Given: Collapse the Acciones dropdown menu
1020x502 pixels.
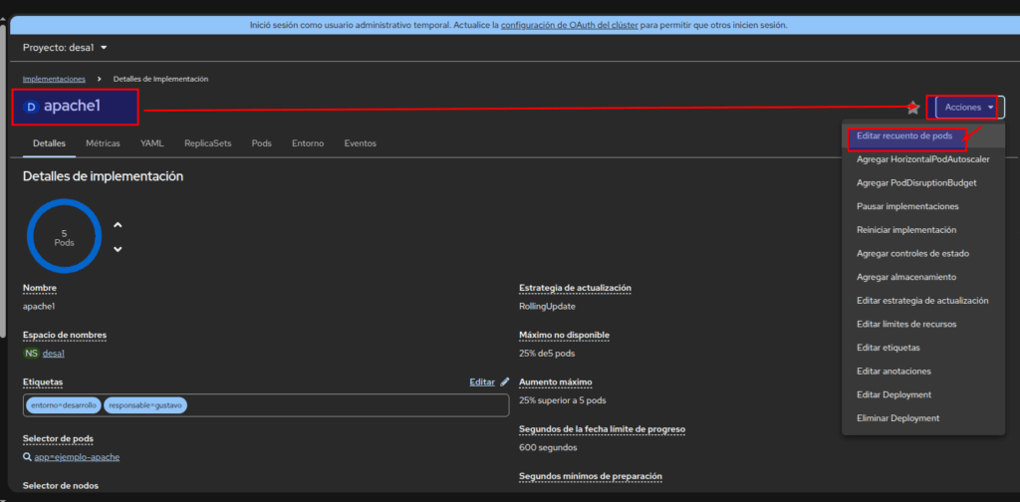Looking at the screenshot, I should coord(969,107).
